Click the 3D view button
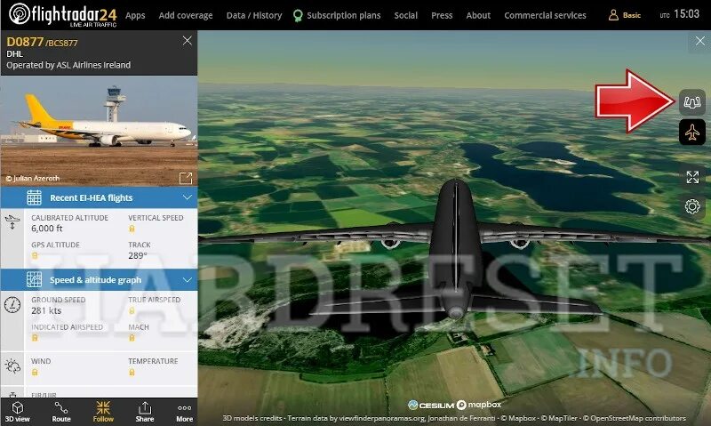 click(17, 412)
